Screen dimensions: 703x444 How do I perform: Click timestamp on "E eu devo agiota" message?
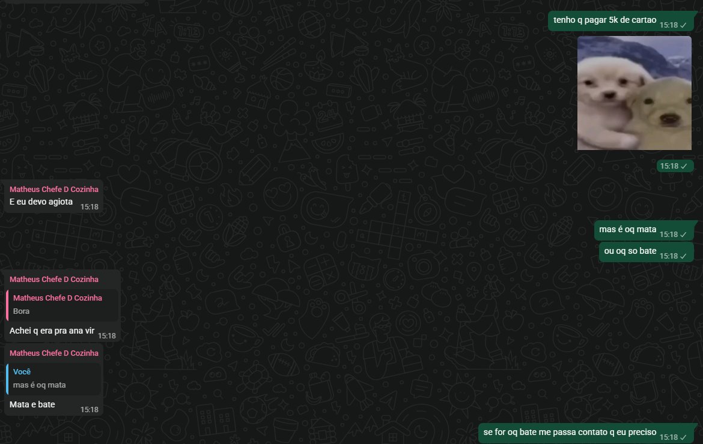click(x=89, y=207)
